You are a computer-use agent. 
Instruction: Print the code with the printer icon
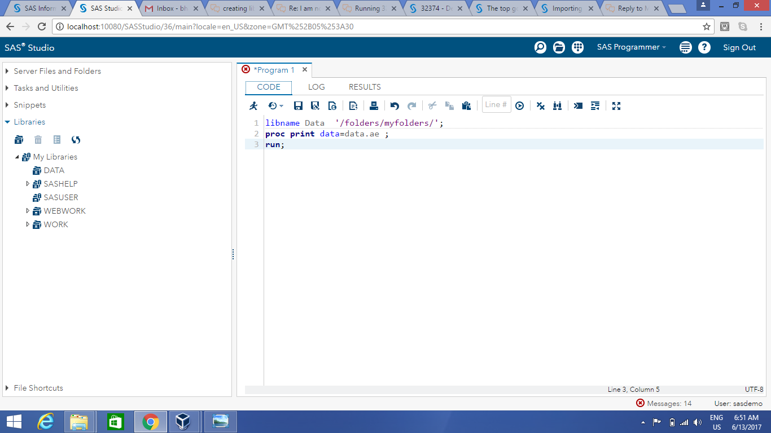pos(374,105)
